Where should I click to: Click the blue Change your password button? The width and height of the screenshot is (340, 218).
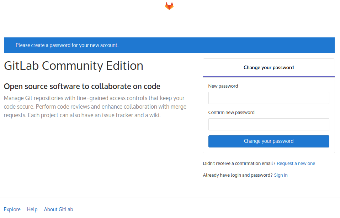pos(269,141)
